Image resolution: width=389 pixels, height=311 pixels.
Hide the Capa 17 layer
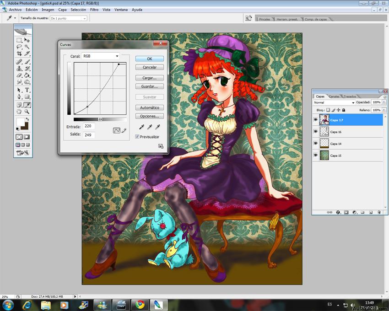tap(316, 120)
